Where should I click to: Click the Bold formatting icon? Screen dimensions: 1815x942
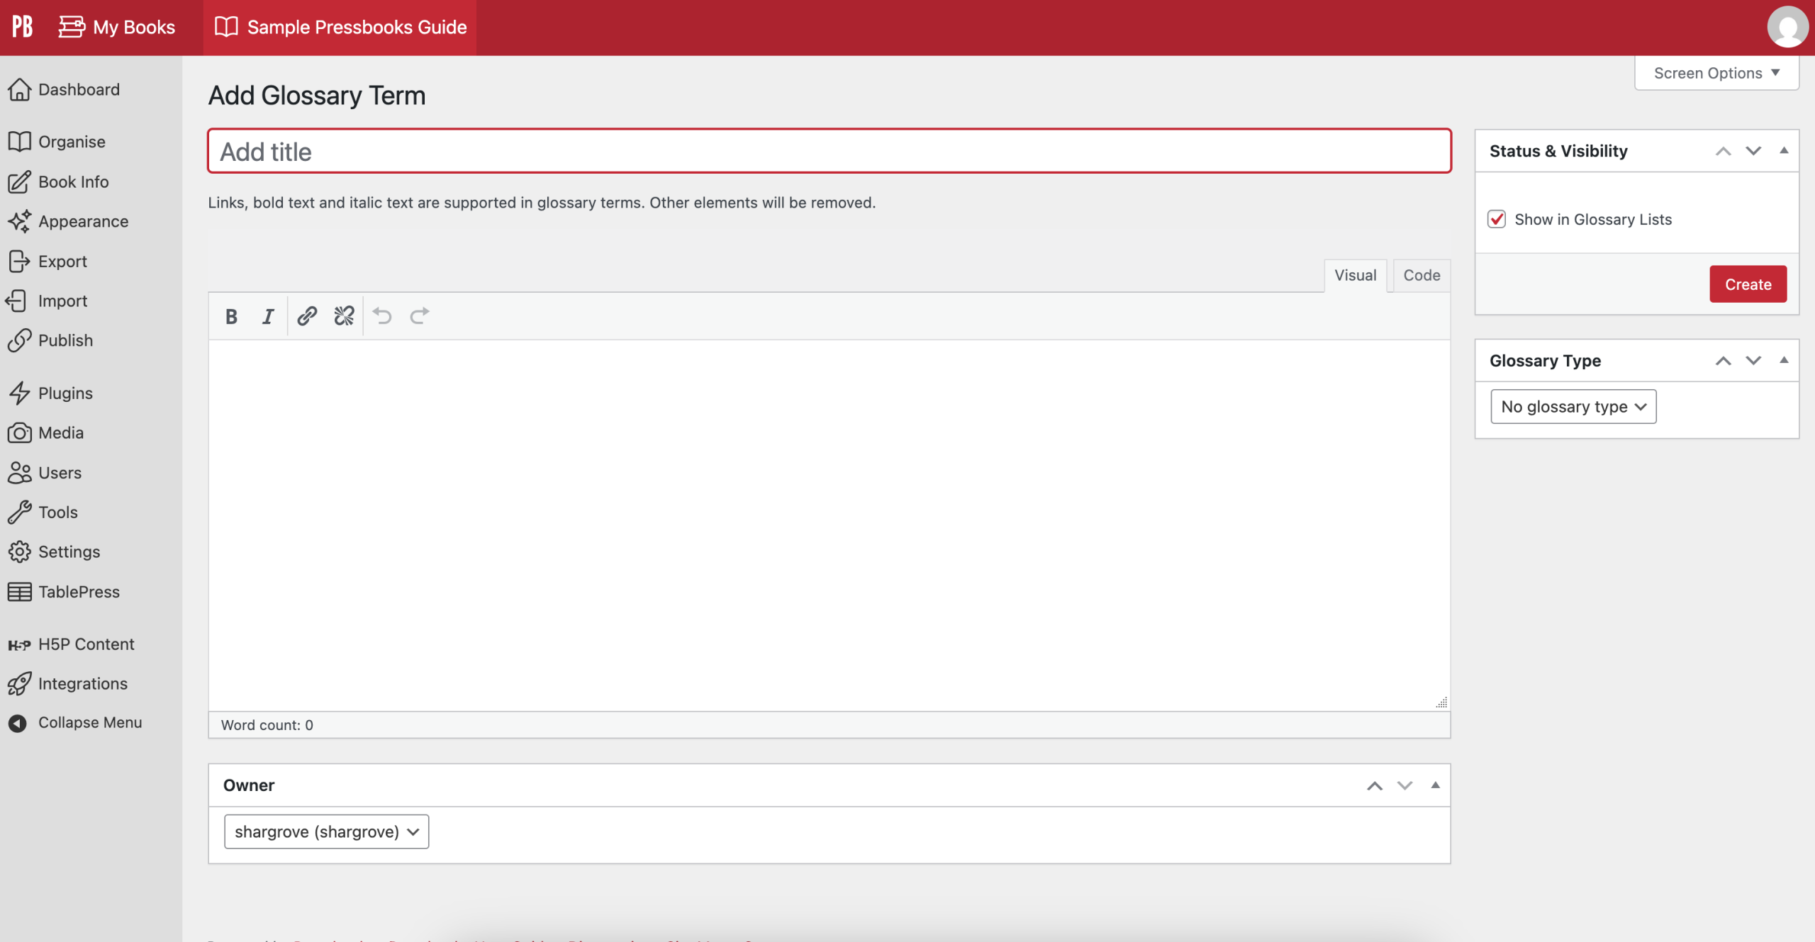click(x=231, y=316)
